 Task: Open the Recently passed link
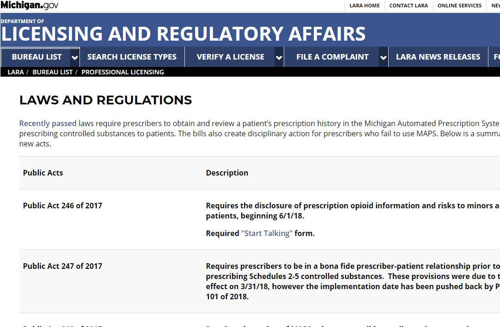(x=48, y=123)
